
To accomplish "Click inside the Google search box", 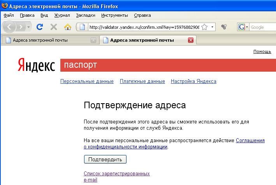I will (263, 27).
